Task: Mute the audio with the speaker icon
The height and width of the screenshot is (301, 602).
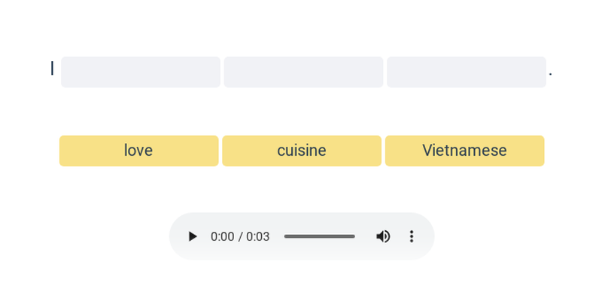Action: click(x=383, y=236)
